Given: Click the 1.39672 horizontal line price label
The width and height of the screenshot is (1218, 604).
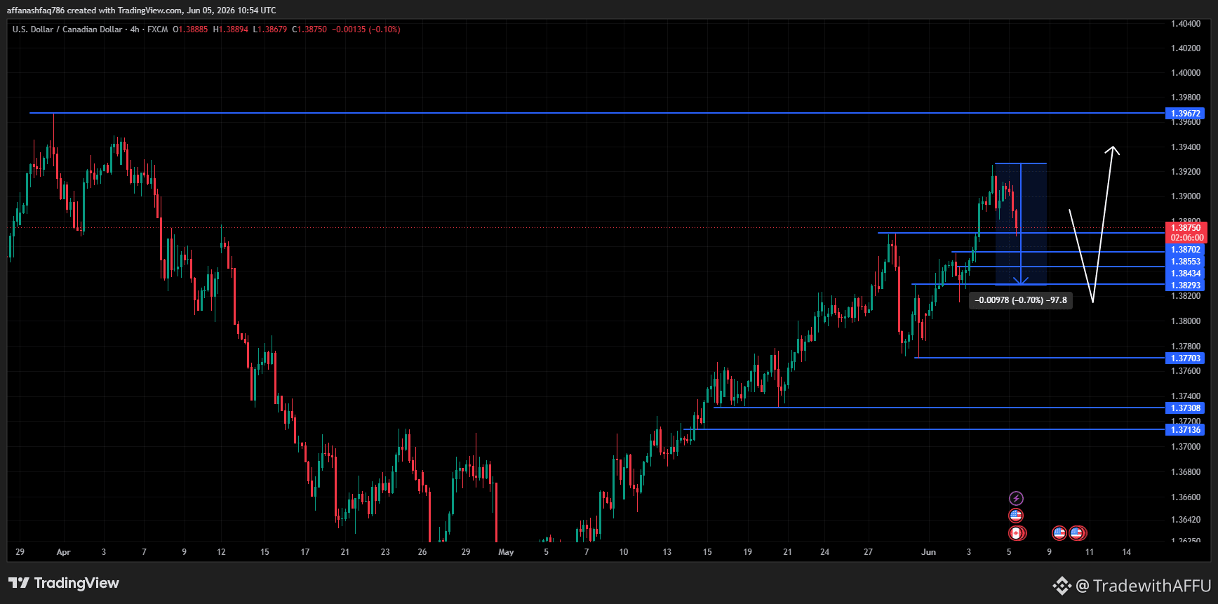Looking at the screenshot, I should pos(1185,114).
